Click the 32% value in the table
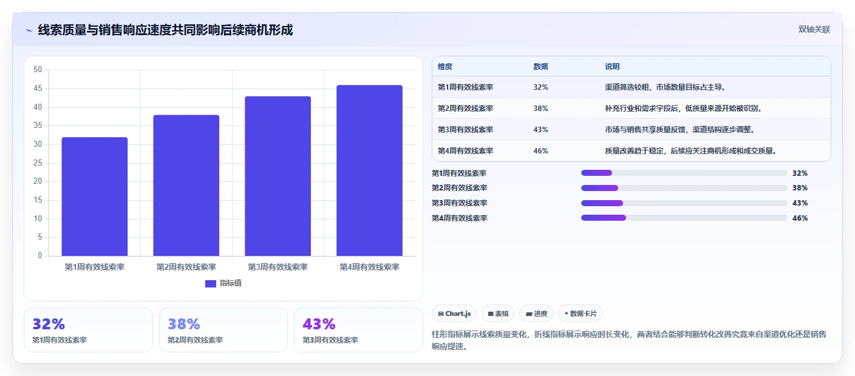Viewport: 855px width, 376px height. click(x=540, y=87)
